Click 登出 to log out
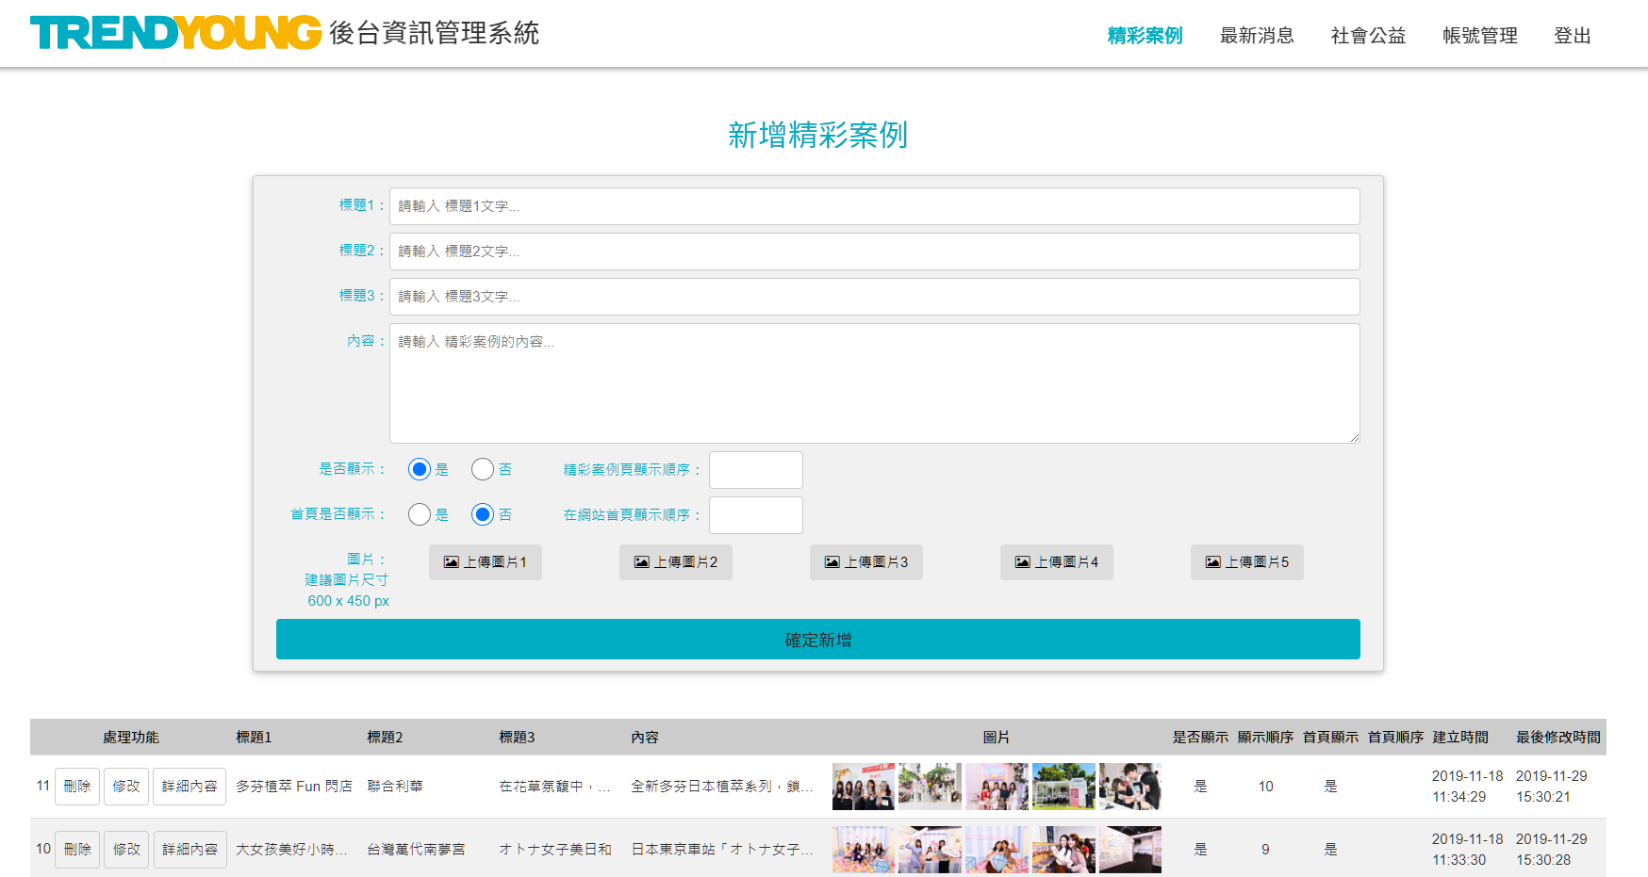This screenshot has height=877, width=1648. (1572, 36)
